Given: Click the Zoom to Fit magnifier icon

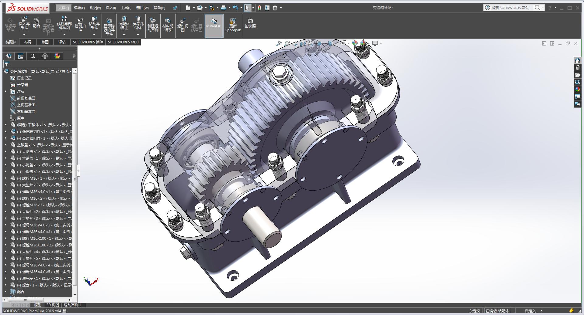Looking at the screenshot, I should 279,43.
